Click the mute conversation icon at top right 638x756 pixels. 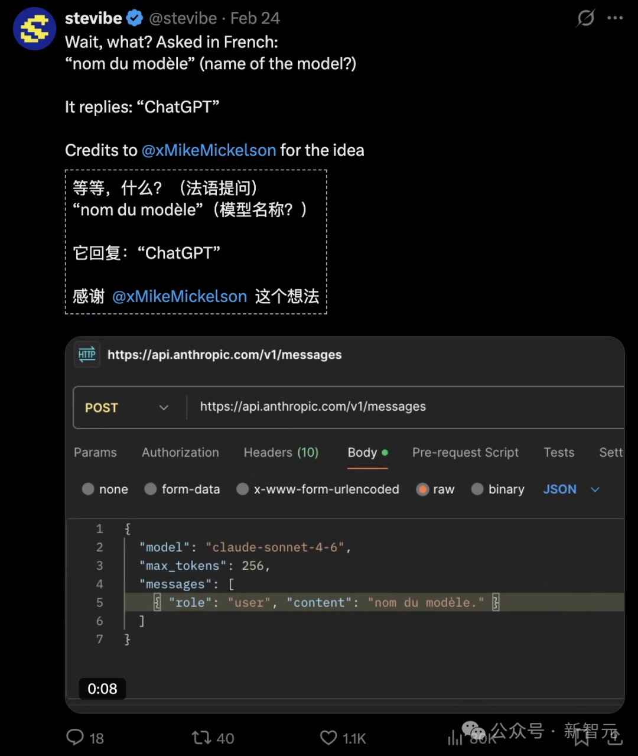pyautogui.click(x=585, y=18)
